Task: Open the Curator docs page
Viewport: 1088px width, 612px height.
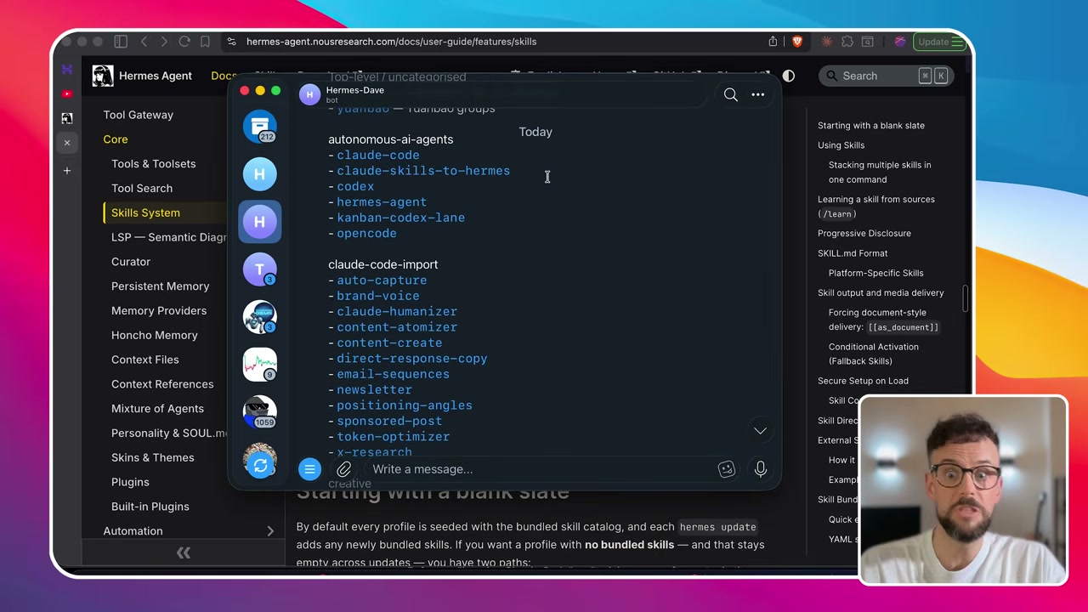Action: (131, 262)
